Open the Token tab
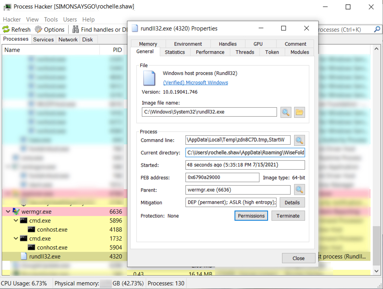 272,52
